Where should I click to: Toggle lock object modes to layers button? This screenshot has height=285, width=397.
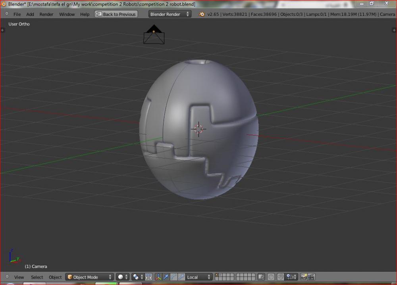261,277
